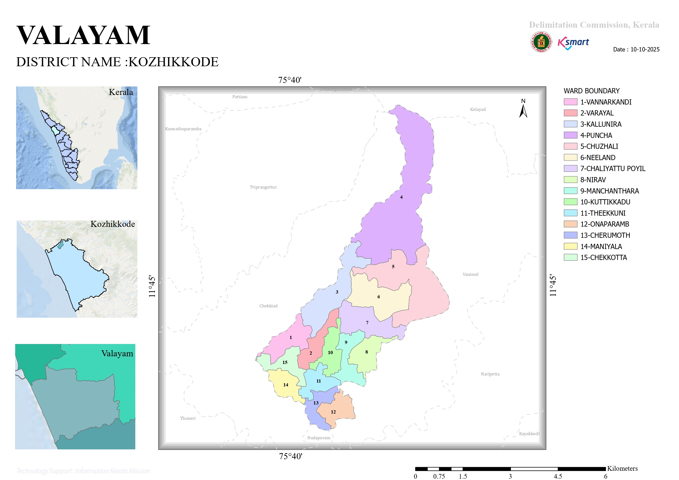Click the DISTRICT NAME :KOZHIKKODE subtitle
Image resolution: width=679 pixels, height=480 pixels.
(117, 62)
